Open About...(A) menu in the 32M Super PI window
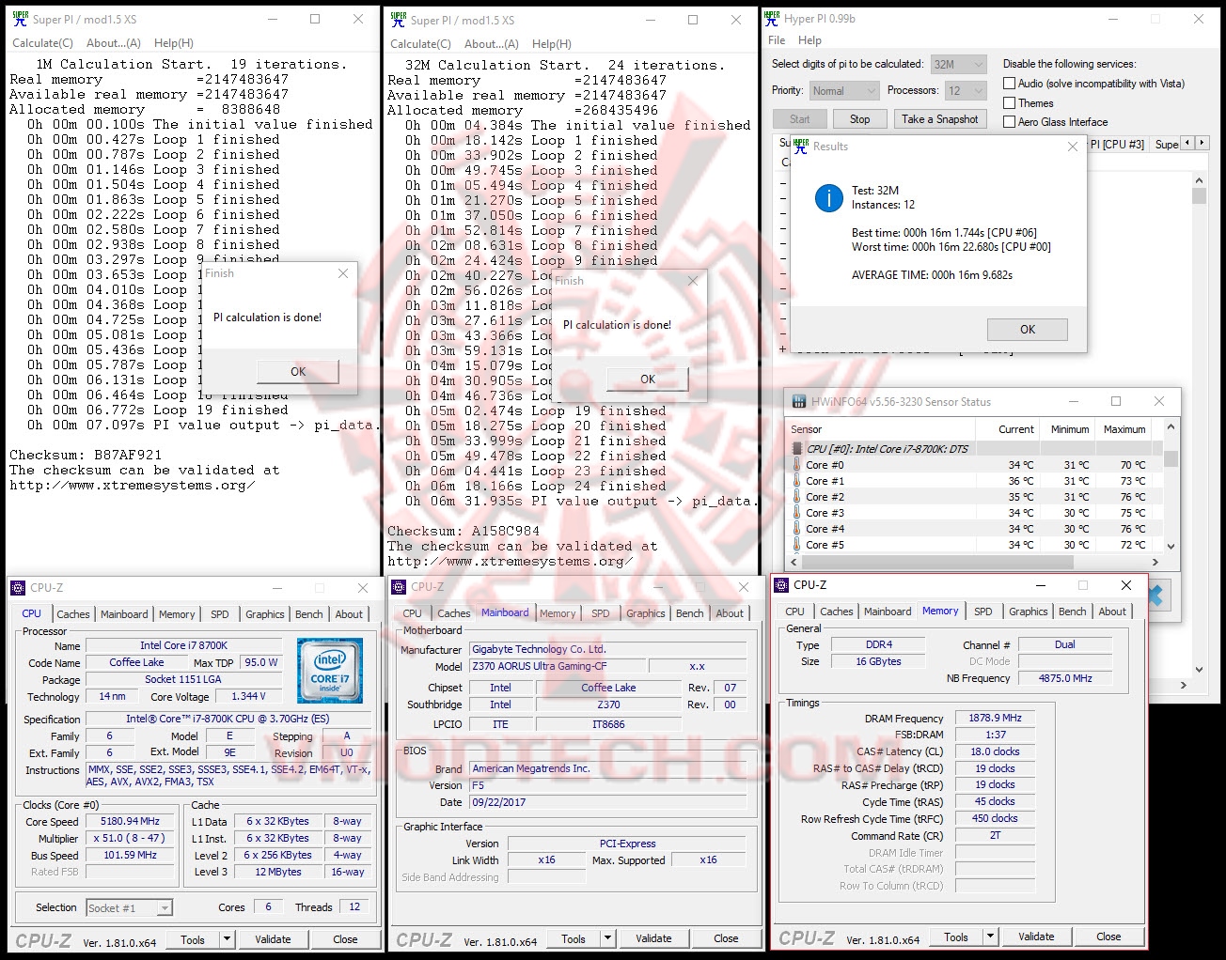The width and height of the screenshot is (1226, 960). coord(492,44)
